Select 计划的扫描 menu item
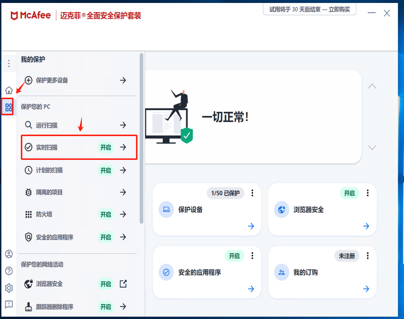The image size is (404, 319). (x=78, y=170)
